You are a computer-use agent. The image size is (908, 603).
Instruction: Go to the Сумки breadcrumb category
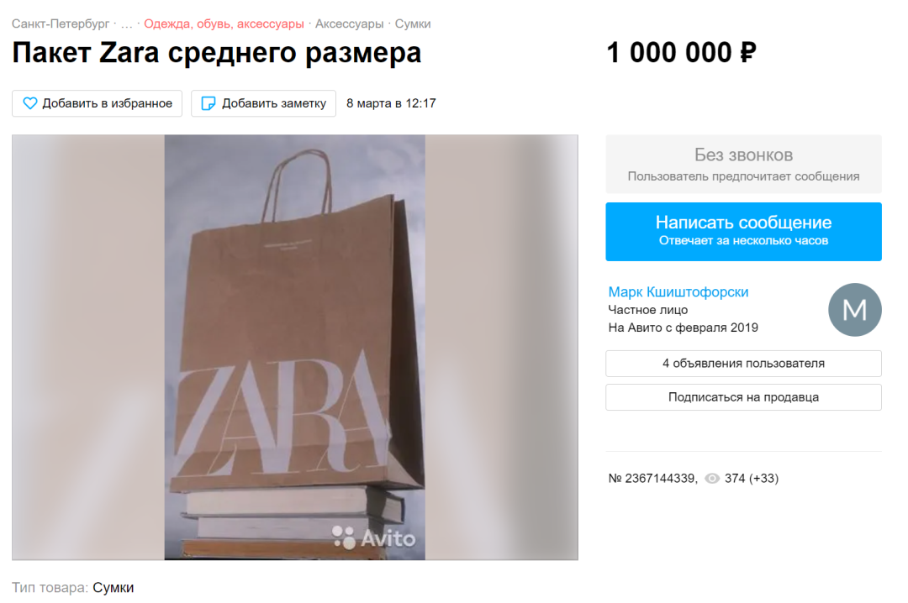(413, 24)
